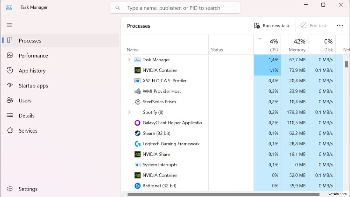Click the App history clock icon
350x197 pixels.
tap(10, 70)
